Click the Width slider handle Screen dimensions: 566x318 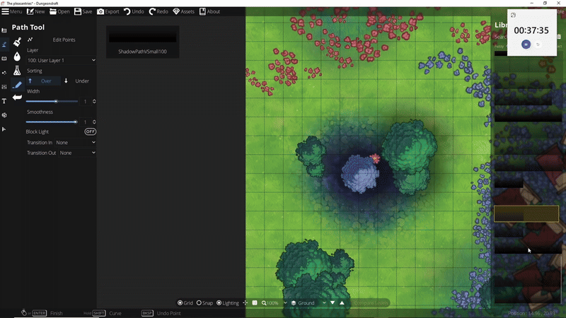tap(56, 101)
